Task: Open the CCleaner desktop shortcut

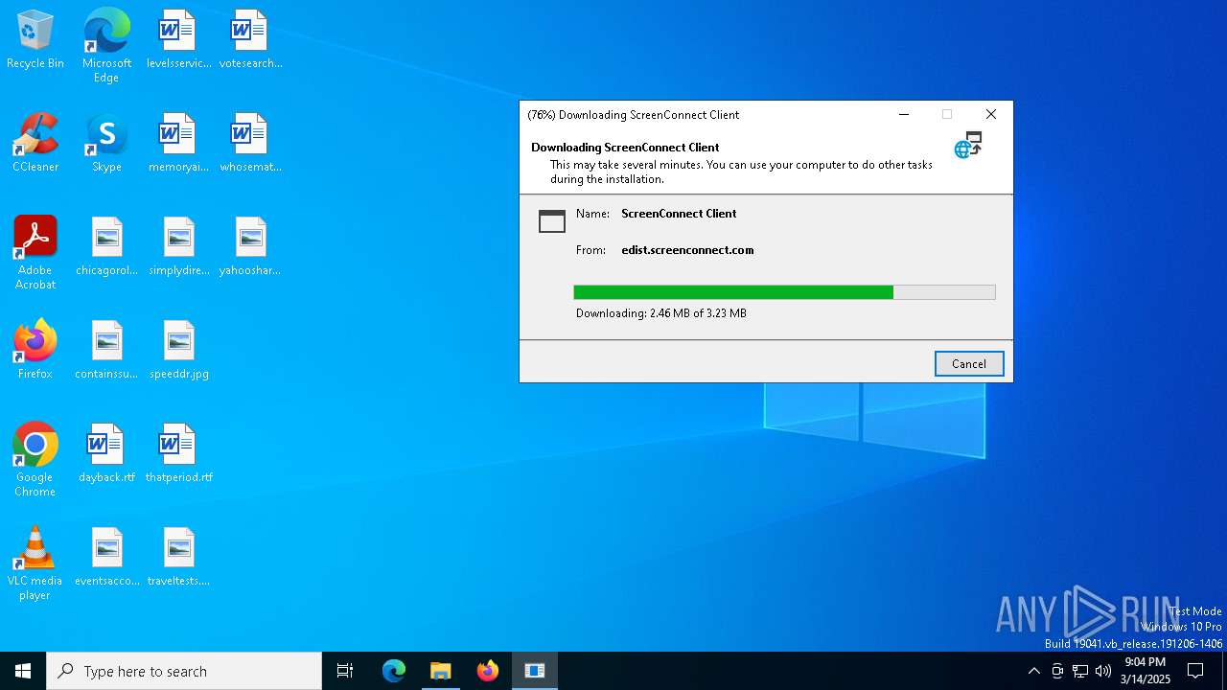Action: click(35, 143)
